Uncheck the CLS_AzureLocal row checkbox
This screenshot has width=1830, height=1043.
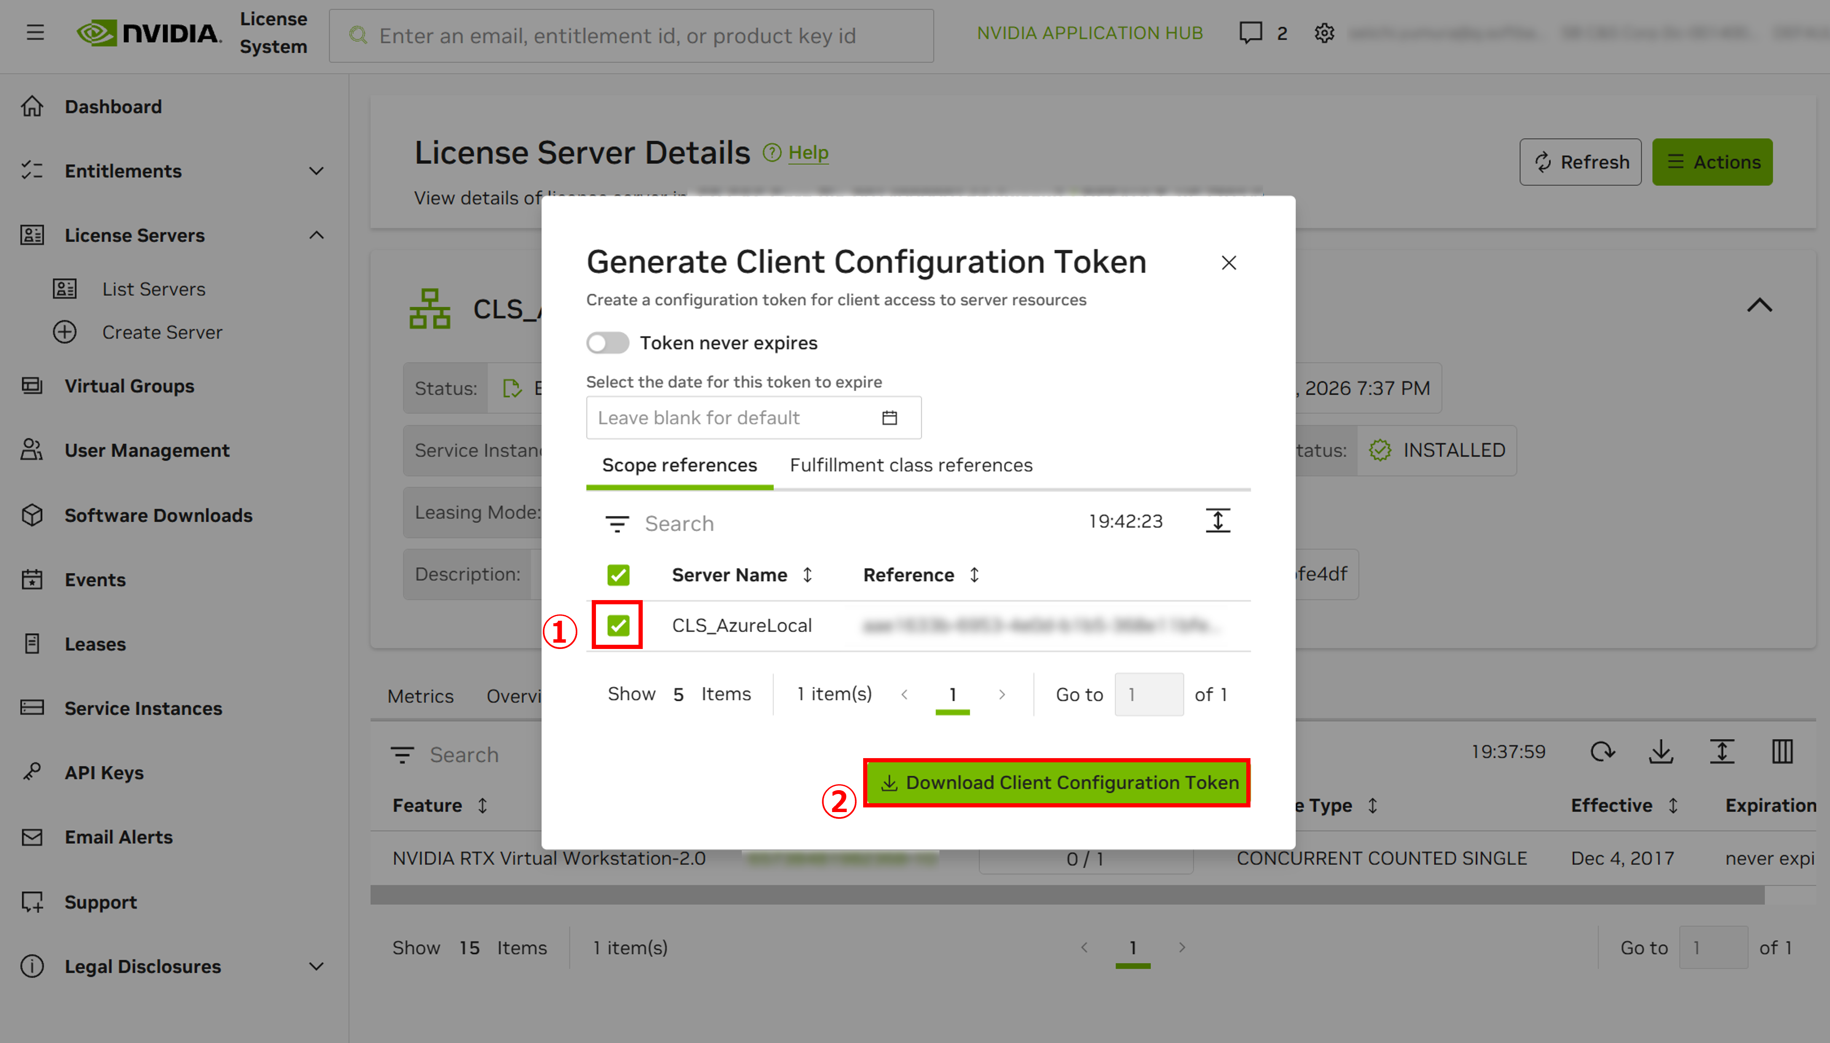[x=618, y=625]
